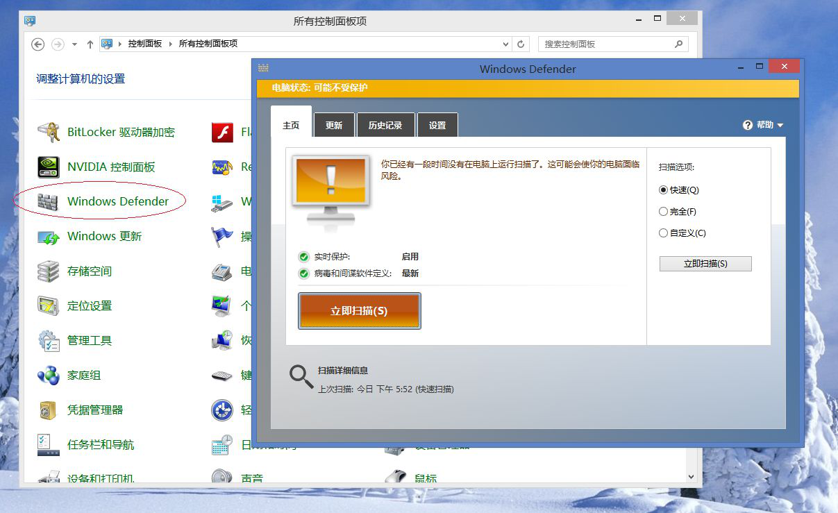Click the 电脑状态 yellow status bar text

pos(319,88)
